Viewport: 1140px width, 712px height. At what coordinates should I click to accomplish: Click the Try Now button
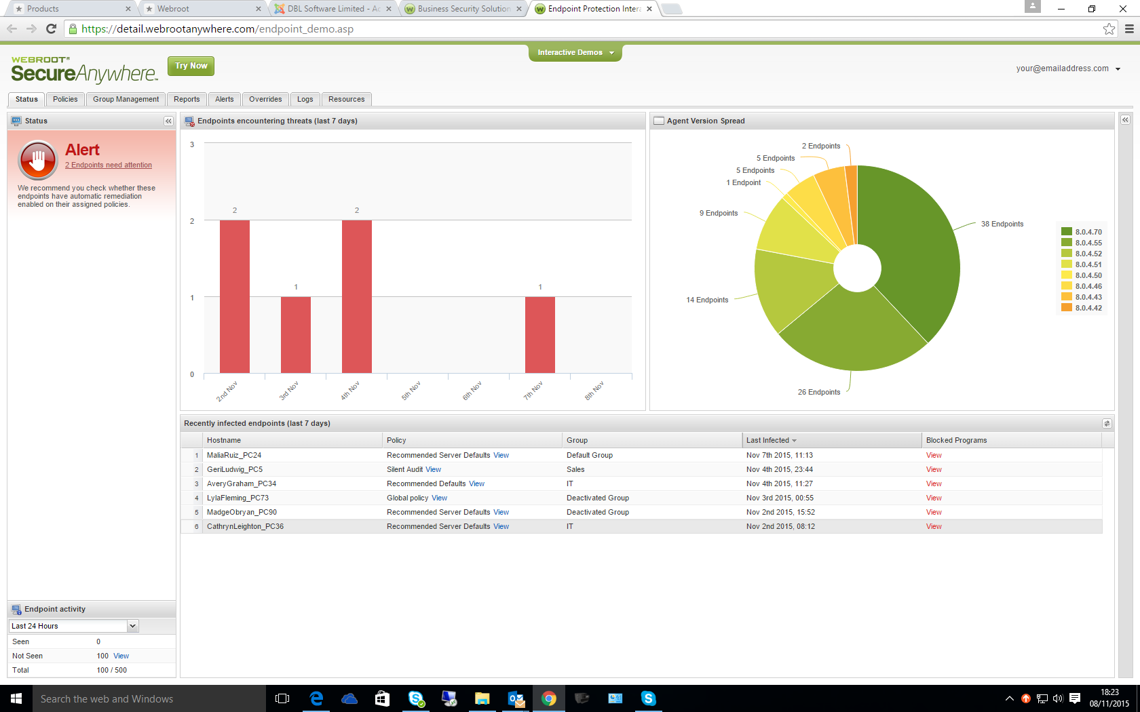pyautogui.click(x=191, y=66)
